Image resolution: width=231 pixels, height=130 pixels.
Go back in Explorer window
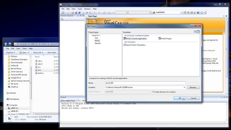6,44
